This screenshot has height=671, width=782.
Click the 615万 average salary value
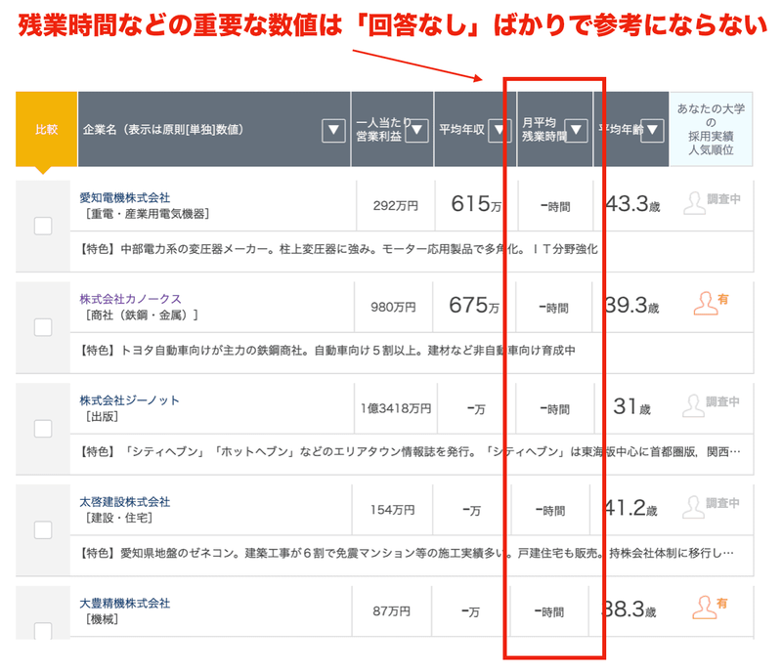(x=476, y=204)
